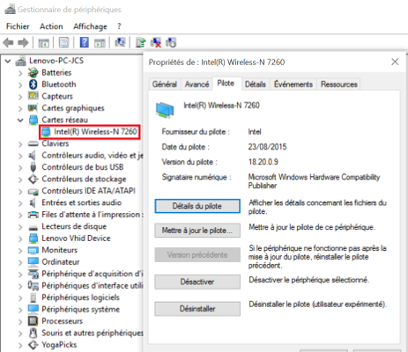Click the Scan for hardware changes toolbar icon

[x=120, y=42]
